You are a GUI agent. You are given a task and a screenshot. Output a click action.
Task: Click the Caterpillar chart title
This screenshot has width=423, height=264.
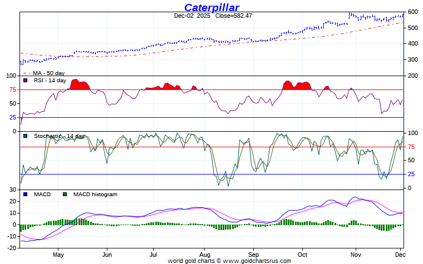(211, 7)
